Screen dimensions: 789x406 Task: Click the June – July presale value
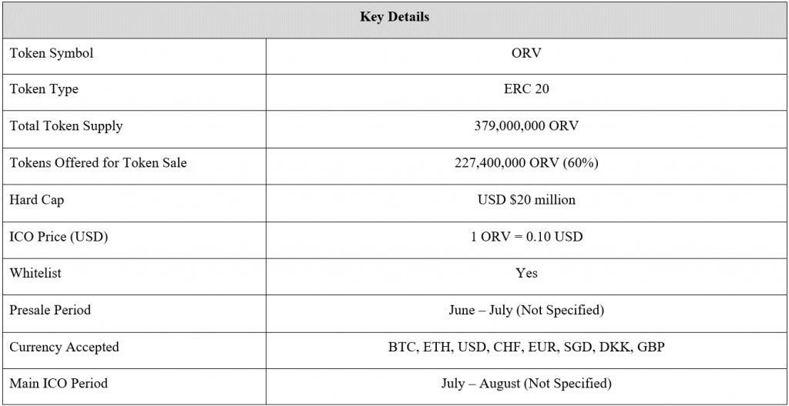[x=526, y=310]
